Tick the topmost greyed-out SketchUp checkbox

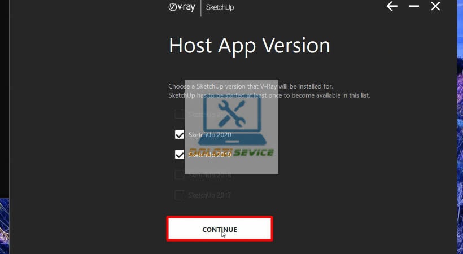179,114
